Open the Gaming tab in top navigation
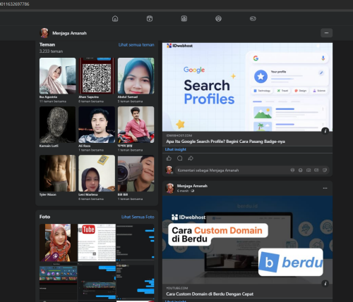353x302 pixels. (253, 18)
